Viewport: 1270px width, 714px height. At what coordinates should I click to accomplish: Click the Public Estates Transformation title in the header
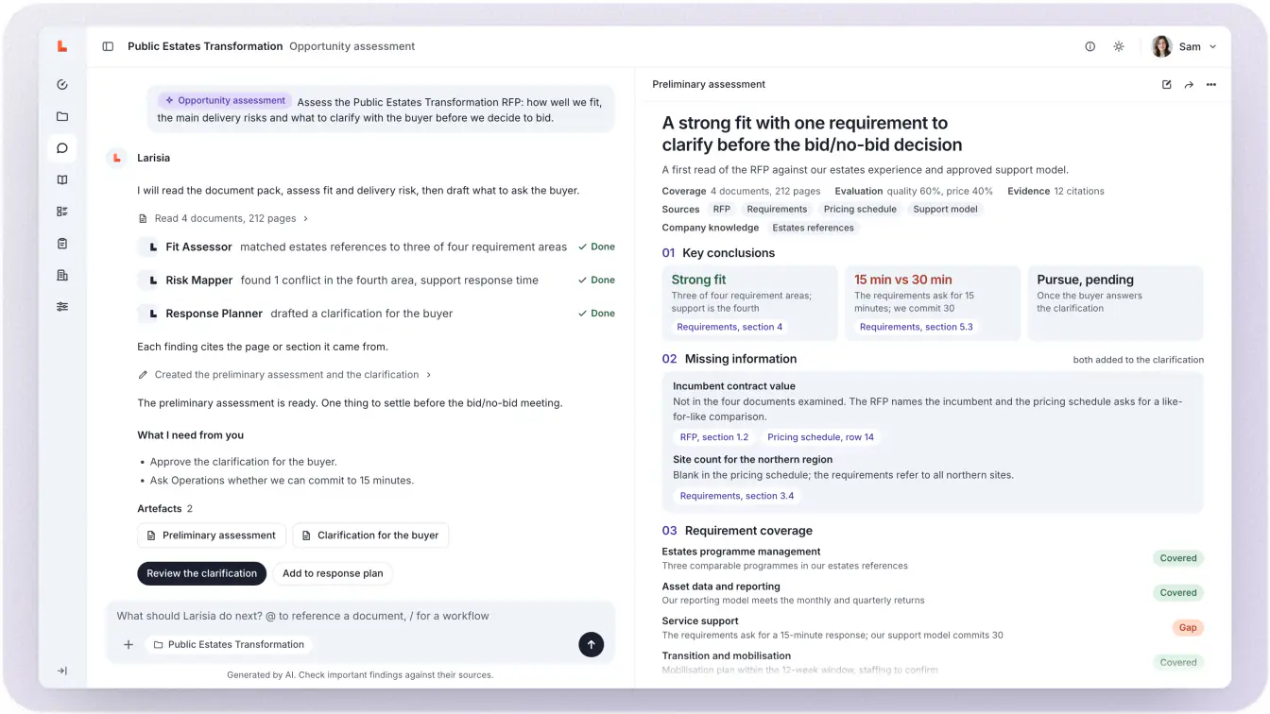click(x=205, y=46)
